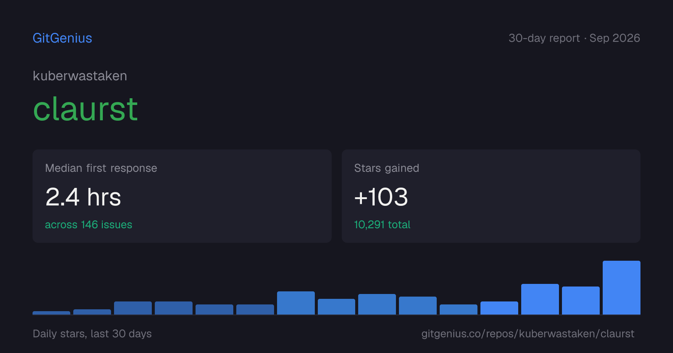Open the kuberwastaken owner name
Viewport: 673px width, 353px height.
tap(80, 76)
